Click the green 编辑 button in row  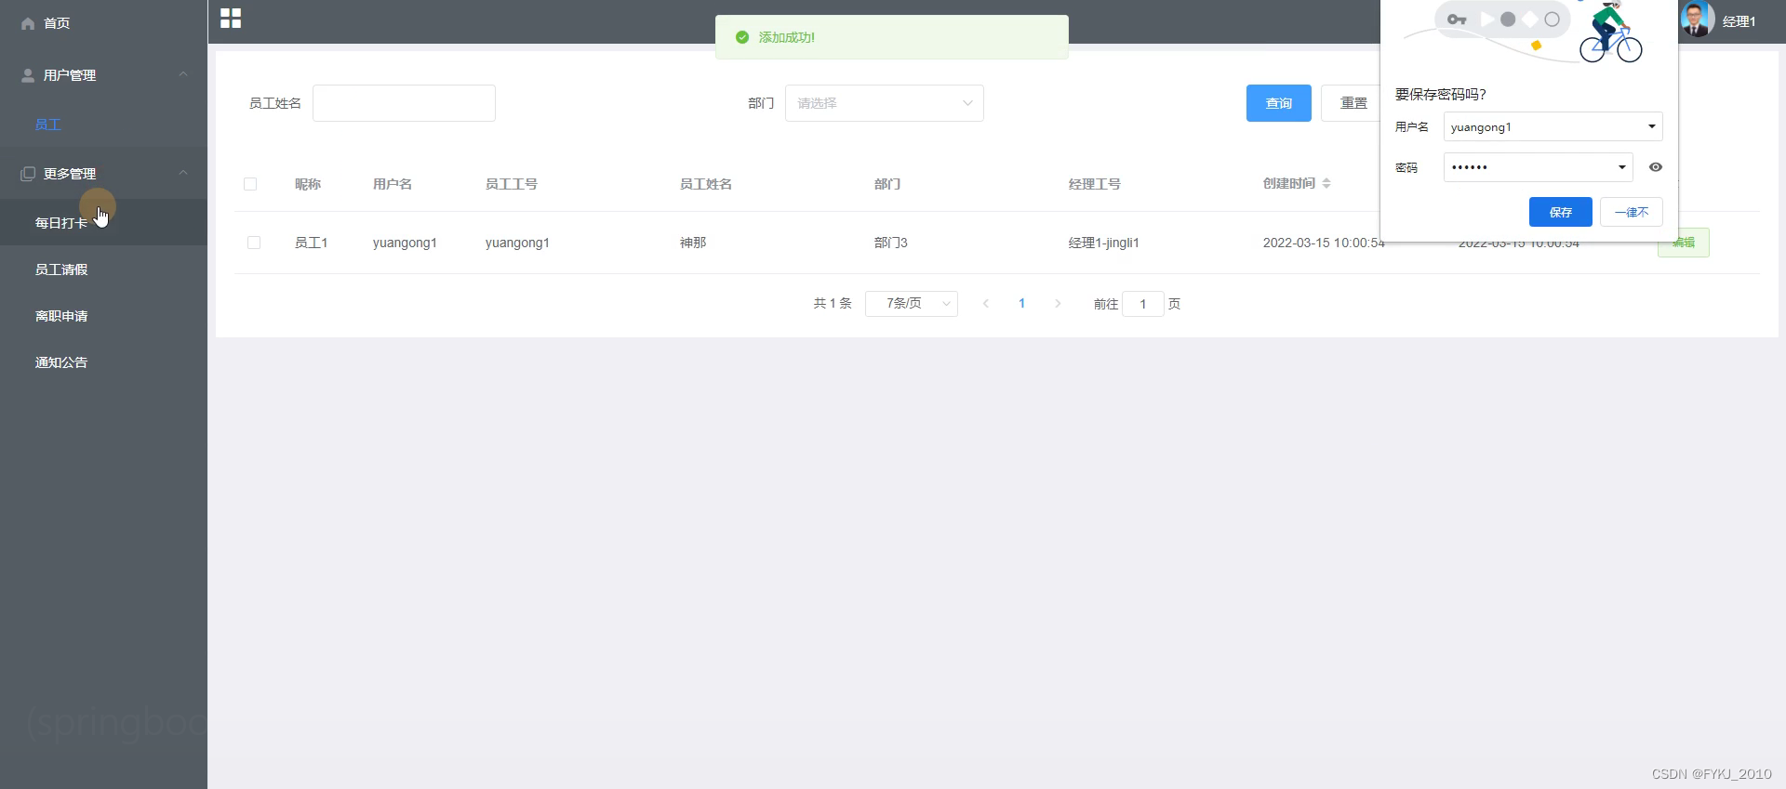point(1684,243)
